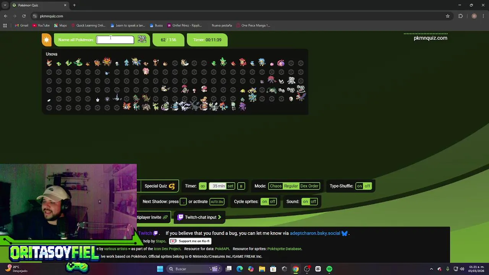The width and height of the screenshot is (489, 275).
Task: Click the Amoonguss sprite in fourth row
Action: click(x=204, y=89)
